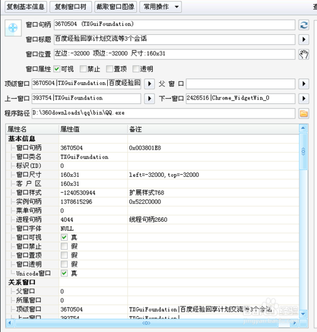
Task: Open the 常用操作 dropdown menu
Action: tap(160, 7)
